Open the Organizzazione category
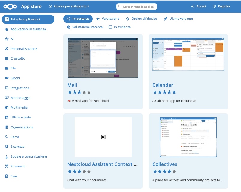This screenshot has height=192, width=241. [x=22, y=127]
